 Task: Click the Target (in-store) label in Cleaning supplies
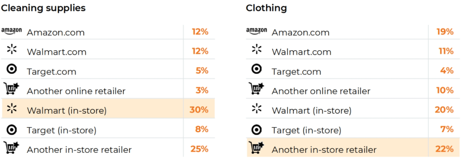(61, 130)
